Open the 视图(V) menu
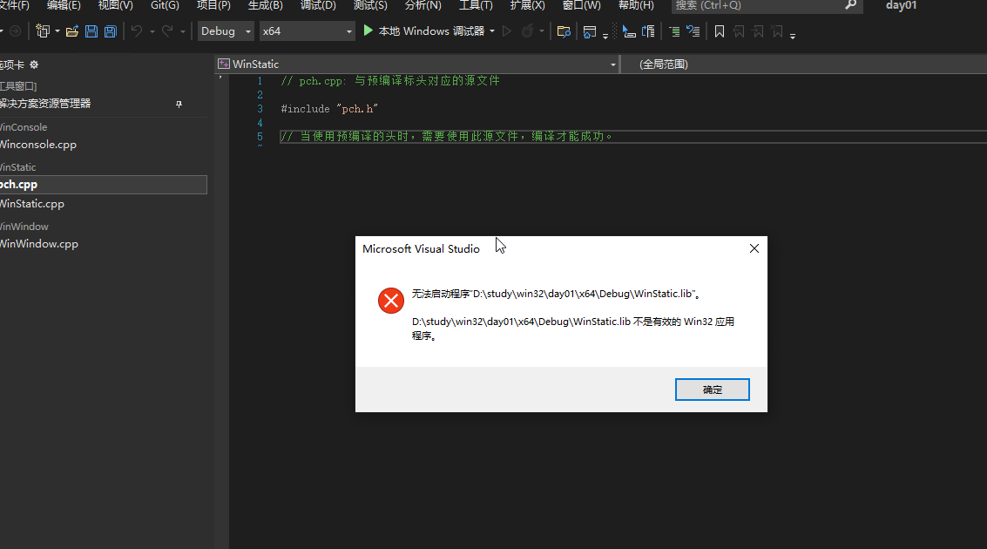 click(x=115, y=5)
